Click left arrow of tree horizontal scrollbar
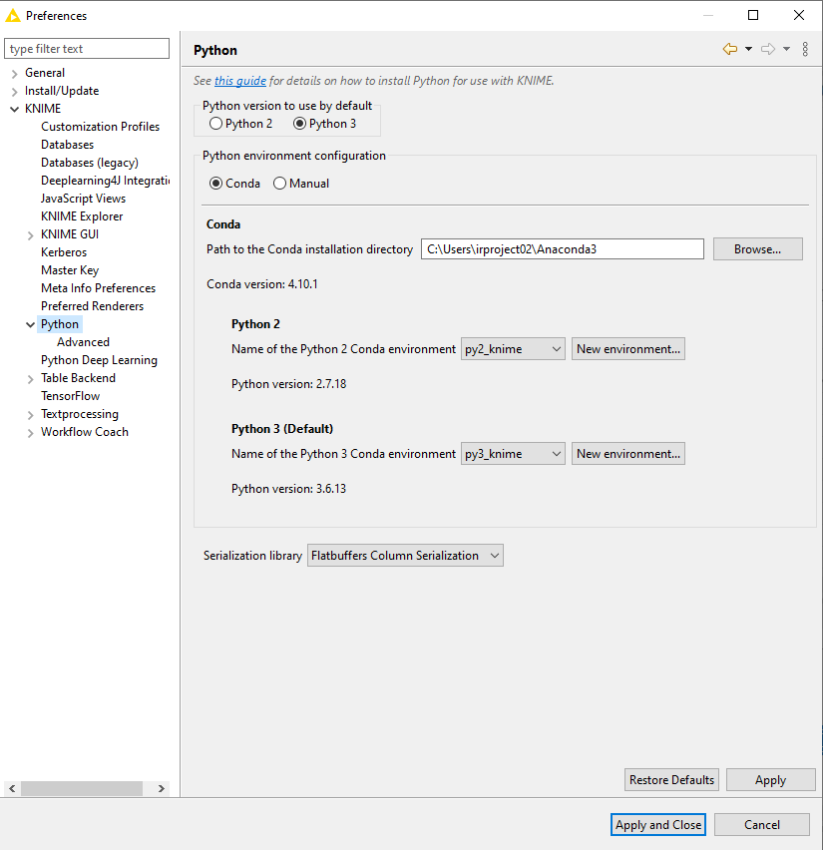The image size is (823, 850). 12,788
